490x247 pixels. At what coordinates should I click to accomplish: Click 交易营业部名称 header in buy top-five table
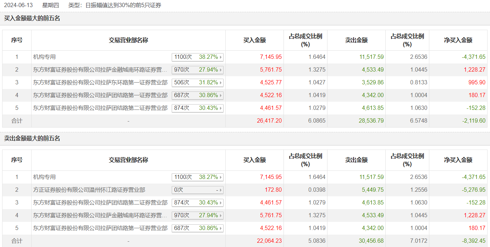(x=128, y=40)
